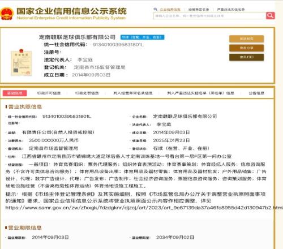This screenshot has height=249, width=283.
Task: Click registered capital value 3500.000000万人民币
Action: coord(54,140)
